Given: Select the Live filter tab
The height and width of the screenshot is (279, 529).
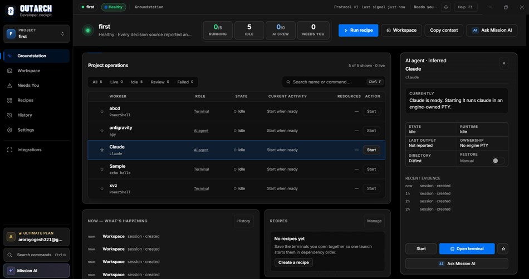Looking at the screenshot, I should (116, 82).
